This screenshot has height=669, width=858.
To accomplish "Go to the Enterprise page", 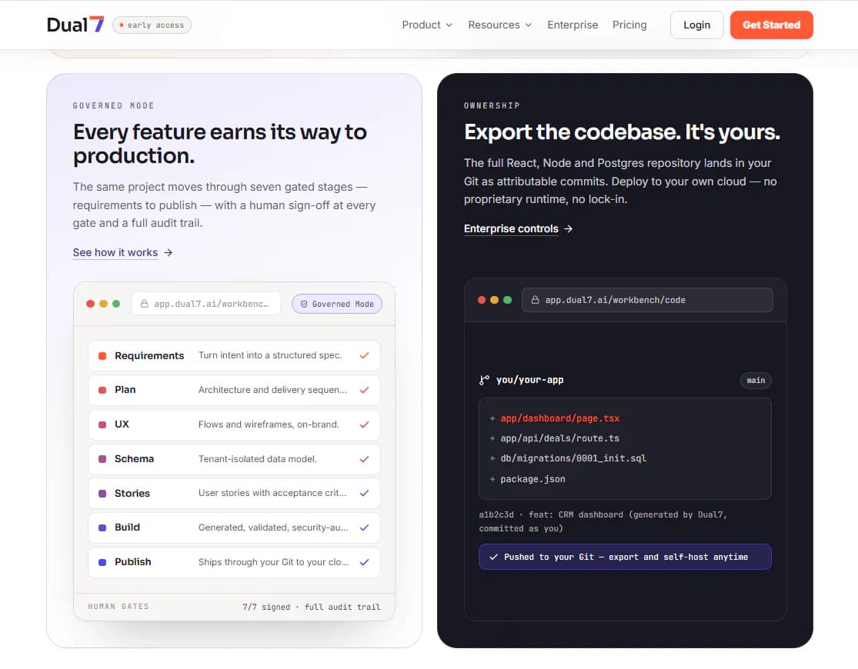I will click(x=573, y=25).
